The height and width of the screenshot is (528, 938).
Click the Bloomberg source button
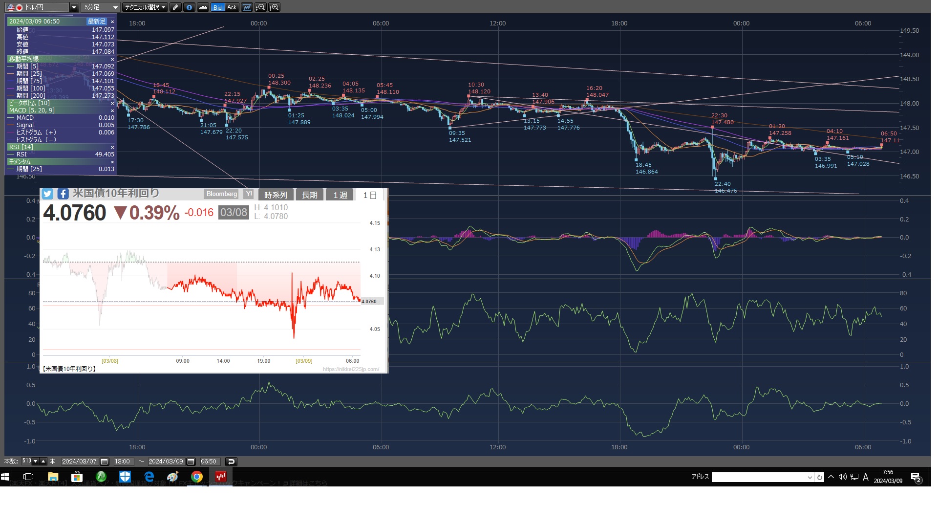221,194
